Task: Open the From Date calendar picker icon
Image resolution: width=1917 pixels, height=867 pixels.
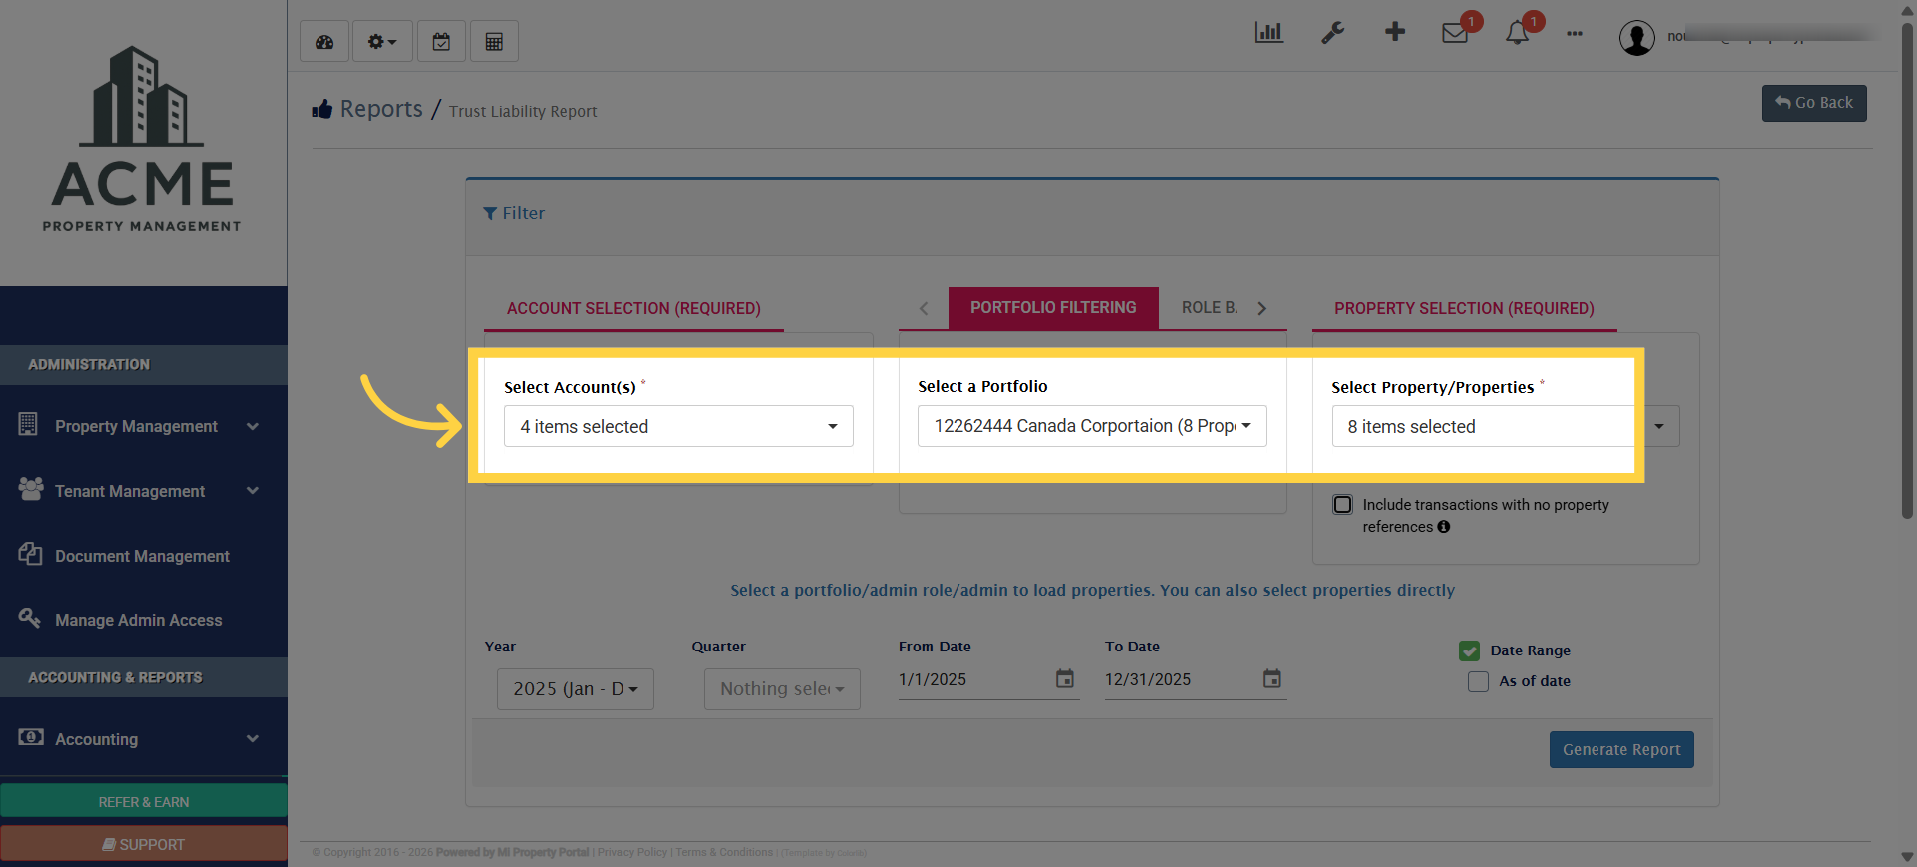Action: 1065,679
